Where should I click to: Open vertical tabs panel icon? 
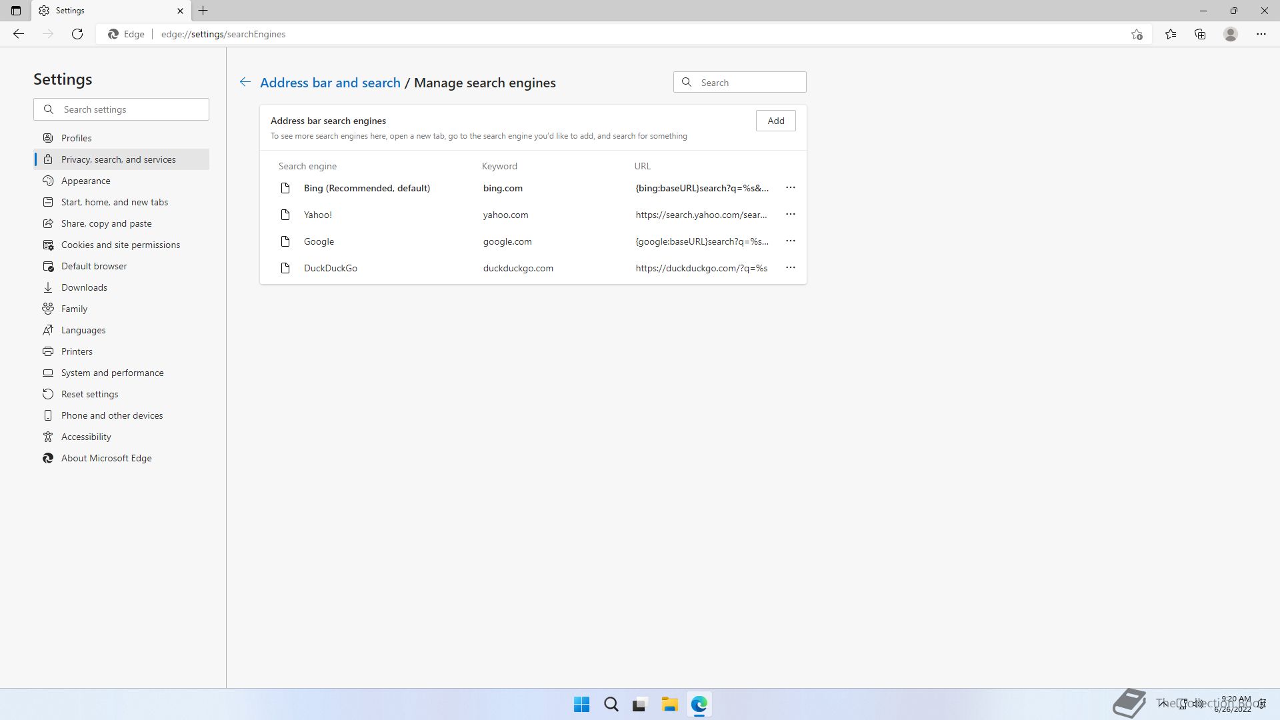(x=16, y=11)
